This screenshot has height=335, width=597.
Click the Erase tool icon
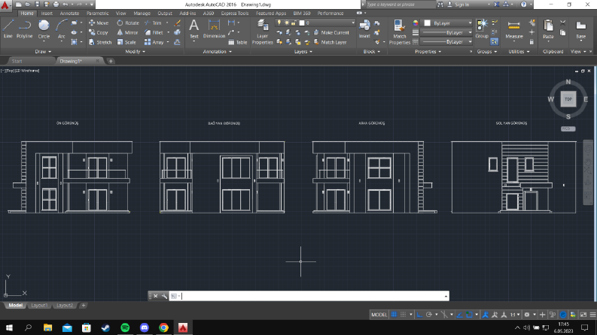pyautogui.click(x=177, y=23)
